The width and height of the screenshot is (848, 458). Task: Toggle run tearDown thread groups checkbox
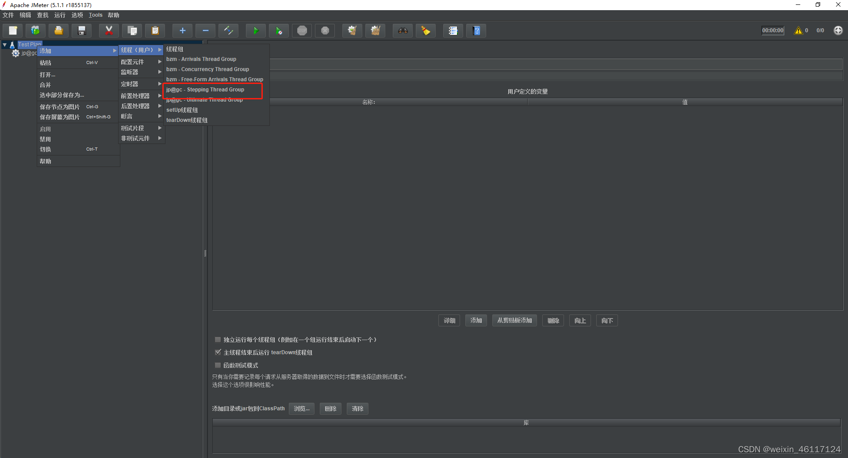pyautogui.click(x=218, y=352)
